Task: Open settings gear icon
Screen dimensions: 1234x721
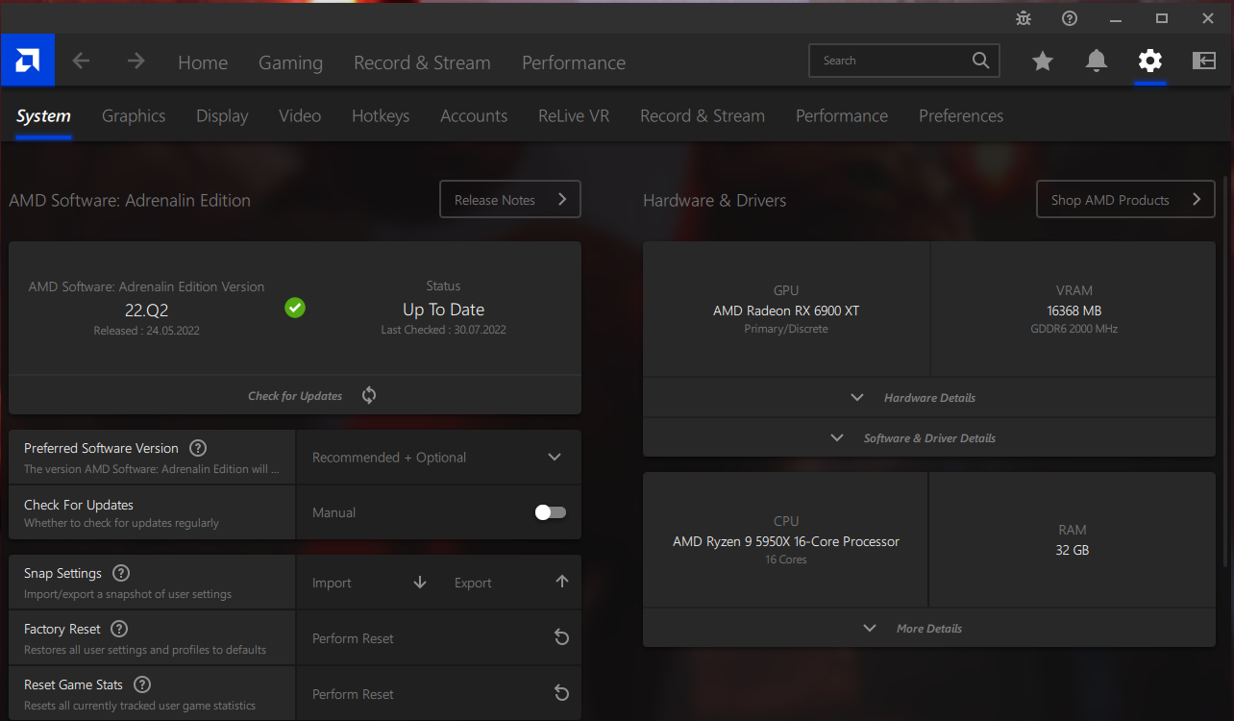Action: pos(1150,61)
